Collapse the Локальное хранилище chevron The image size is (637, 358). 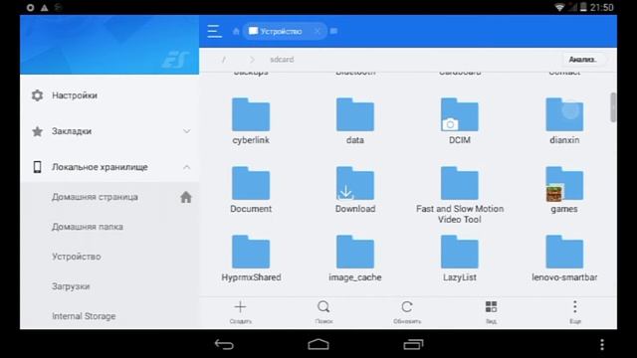click(x=186, y=167)
